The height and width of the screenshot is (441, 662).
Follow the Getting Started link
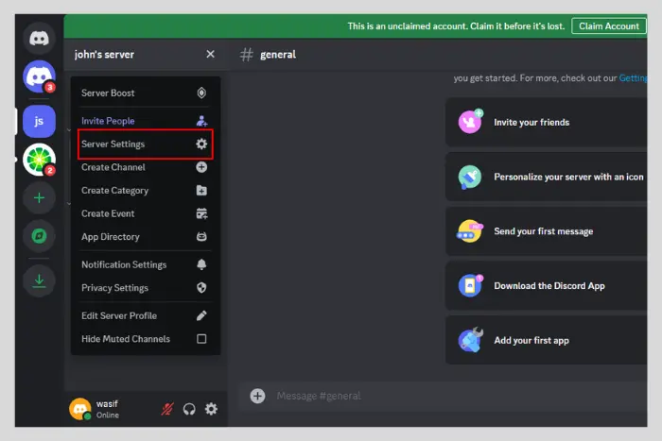(633, 78)
